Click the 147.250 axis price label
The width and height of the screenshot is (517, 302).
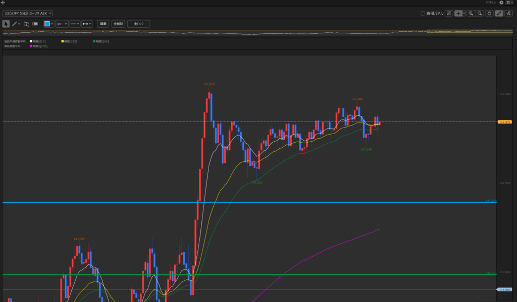[x=505, y=183]
